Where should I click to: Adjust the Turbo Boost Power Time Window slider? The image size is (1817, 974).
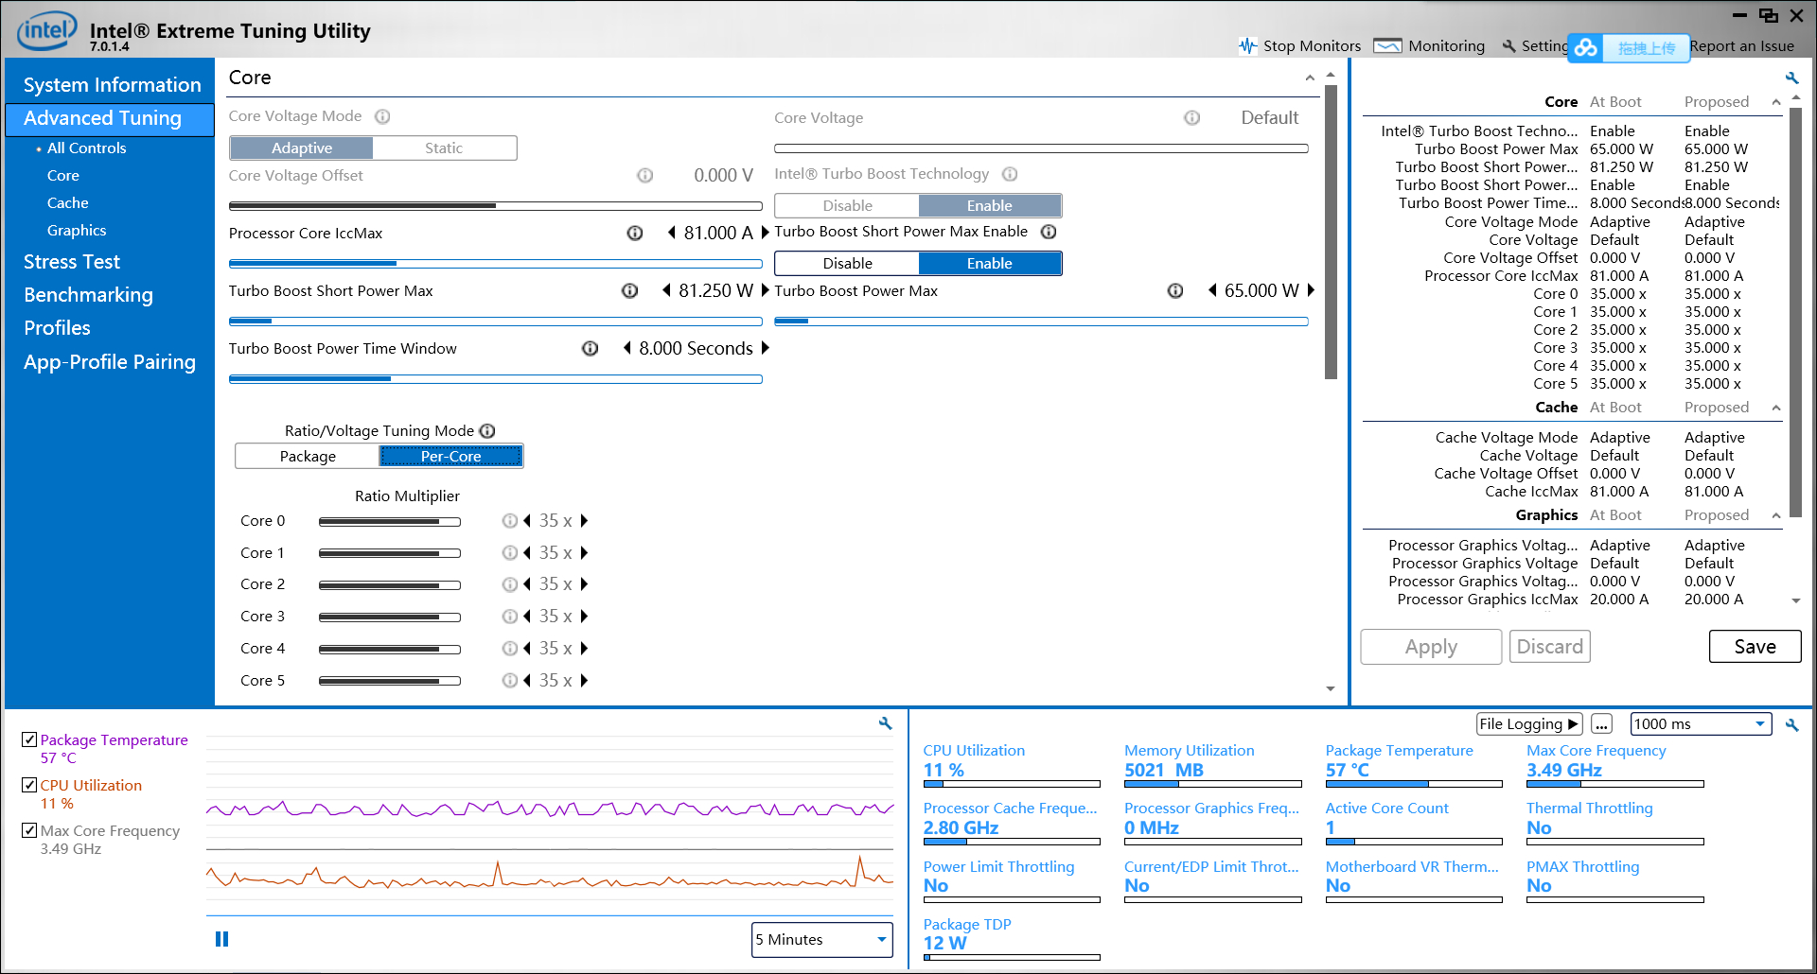tap(495, 378)
